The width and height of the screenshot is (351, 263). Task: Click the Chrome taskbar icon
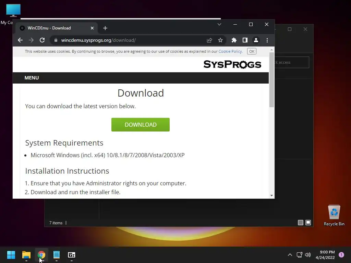point(41,255)
